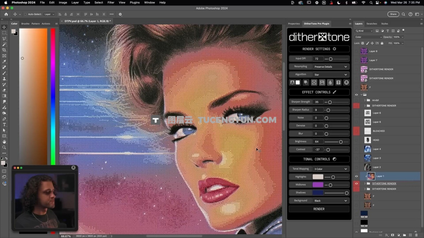424x238 pixels.
Task: Select the Clone Stamp tool
Action: pos(4,79)
